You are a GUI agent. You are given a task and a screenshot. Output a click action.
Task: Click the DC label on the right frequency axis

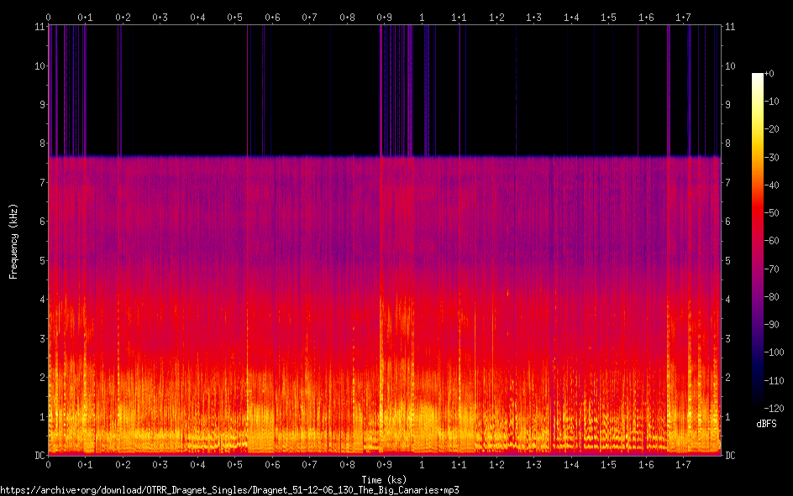(x=730, y=456)
